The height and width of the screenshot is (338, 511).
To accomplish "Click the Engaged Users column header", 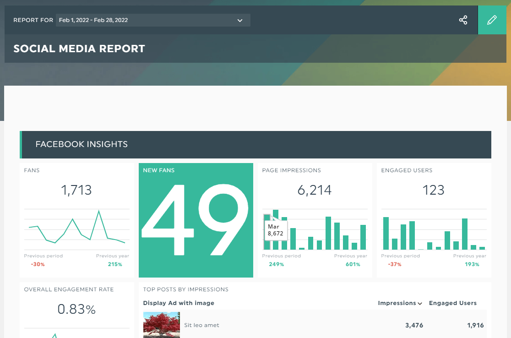I will tap(453, 303).
